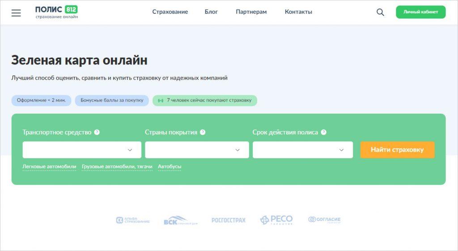Open the Личный кабинет button
The width and height of the screenshot is (458, 251).
point(420,12)
